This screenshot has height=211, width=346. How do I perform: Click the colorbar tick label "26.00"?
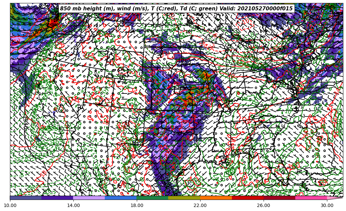coord(264,205)
